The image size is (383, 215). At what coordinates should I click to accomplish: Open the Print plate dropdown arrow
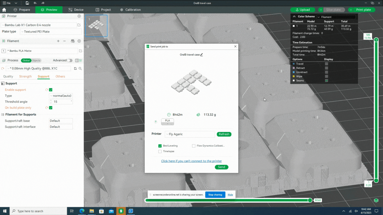pyautogui.click(x=350, y=10)
